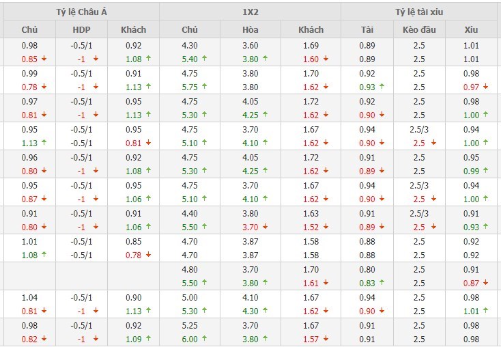Click the 5.25 odds value
Viewport: 501px width, 347px height.
[x=190, y=326]
